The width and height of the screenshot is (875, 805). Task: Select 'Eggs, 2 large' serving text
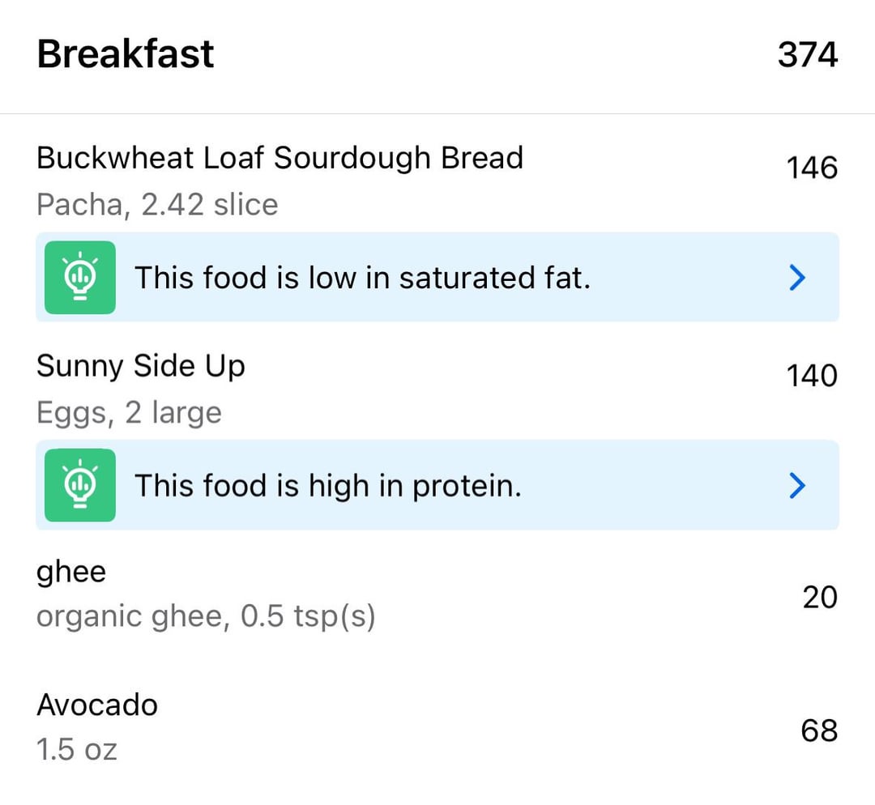[129, 413]
